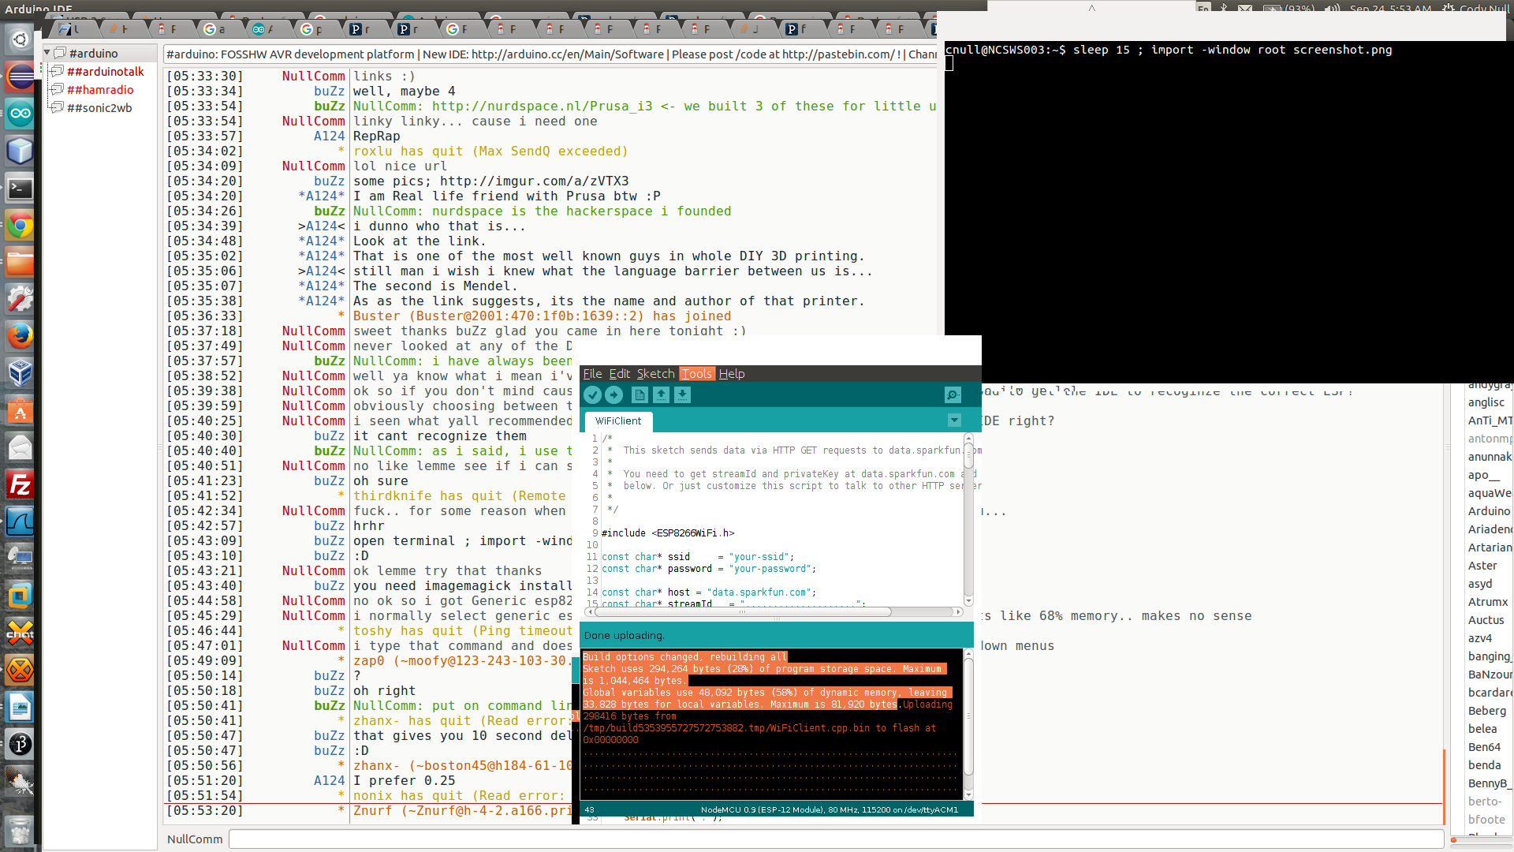1514x852 pixels.
Task: Launch XChat from the launcher
Action: coord(20,633)
